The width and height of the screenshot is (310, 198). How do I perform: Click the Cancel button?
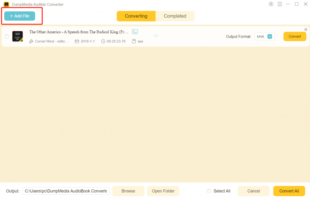(x=253, y=191)
